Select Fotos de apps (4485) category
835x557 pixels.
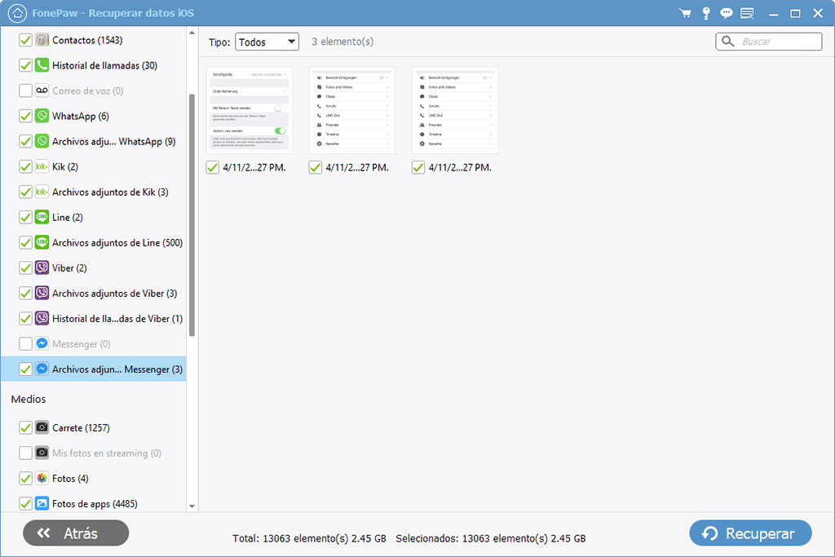pos(94,503)
